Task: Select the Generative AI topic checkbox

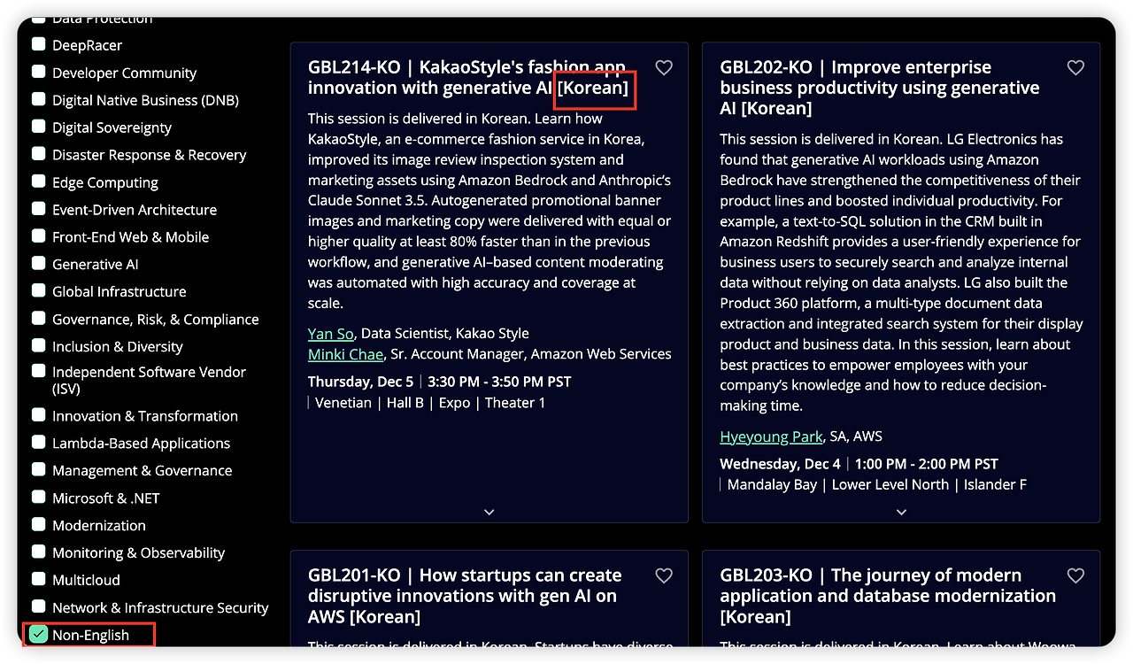Action: click(x=39, y=264)
